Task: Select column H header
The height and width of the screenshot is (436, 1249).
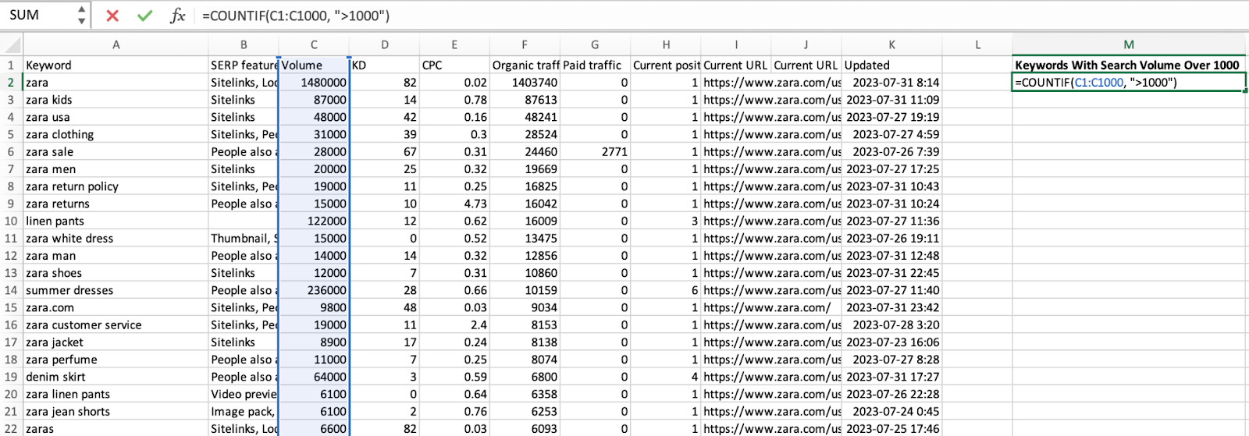Action: point(666,44)
